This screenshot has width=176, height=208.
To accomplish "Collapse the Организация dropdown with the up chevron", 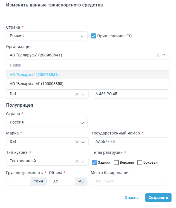I will pos(164,55).
